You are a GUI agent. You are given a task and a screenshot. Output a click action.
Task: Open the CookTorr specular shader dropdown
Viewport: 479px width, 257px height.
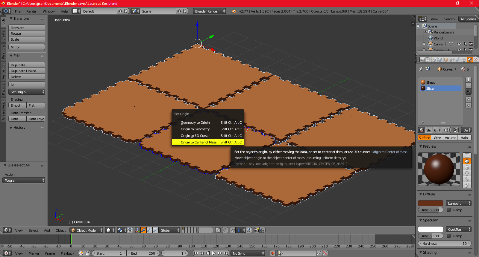coord(459,230)
